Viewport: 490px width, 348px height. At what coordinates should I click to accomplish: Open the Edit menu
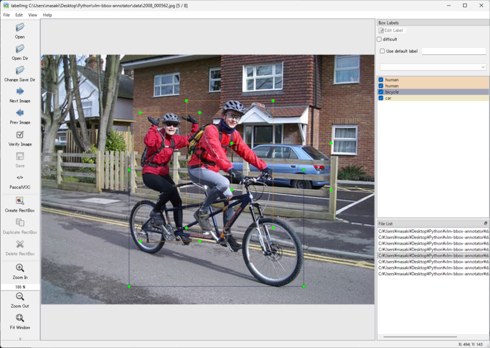coord(19,15)
